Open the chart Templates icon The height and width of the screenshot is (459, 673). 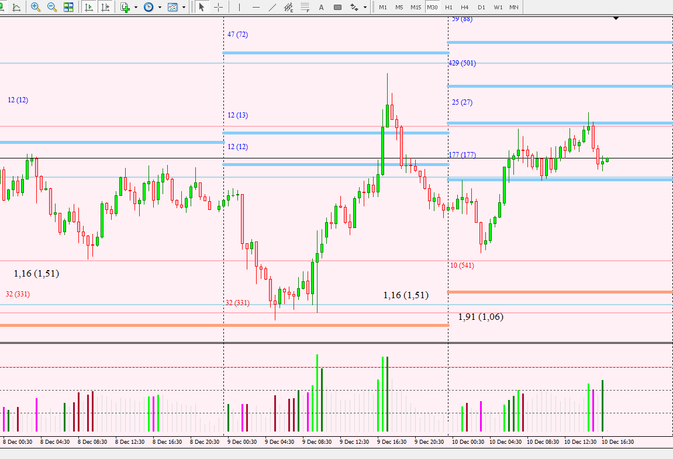[x=172, y=7]
